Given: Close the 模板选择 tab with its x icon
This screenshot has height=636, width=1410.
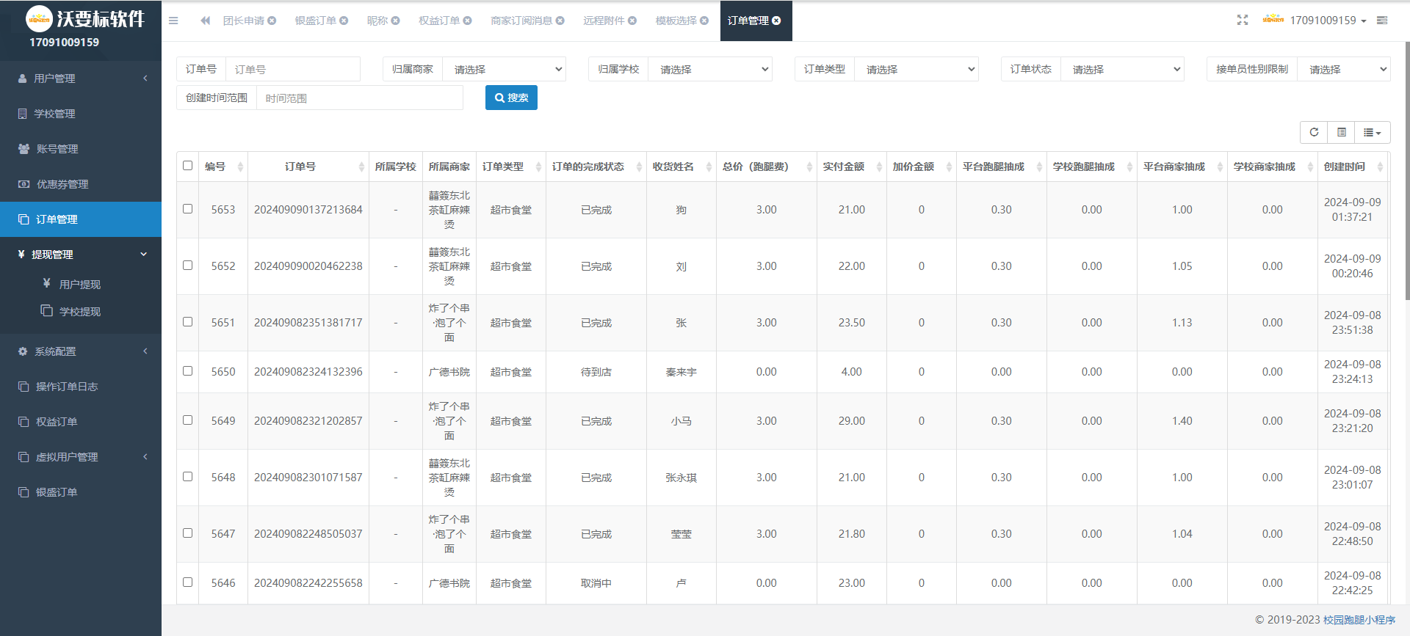Looking at the screenshot, I should click(704, 21).
